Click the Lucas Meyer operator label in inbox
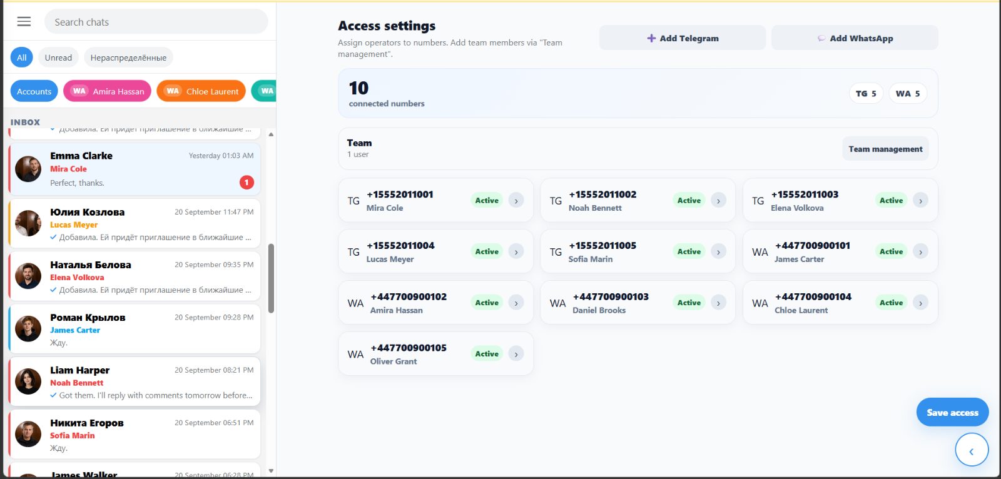Image resolution: width=1001 pixels, height=479 pixels. click(74, 225)
